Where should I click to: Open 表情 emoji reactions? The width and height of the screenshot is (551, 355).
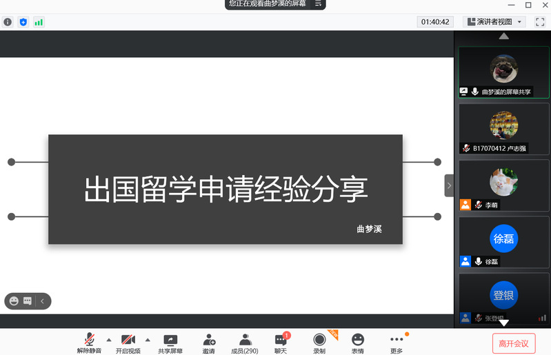(x=357, y=343)
